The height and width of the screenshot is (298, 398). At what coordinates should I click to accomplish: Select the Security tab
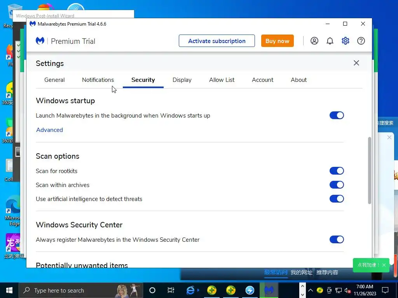(143, 80)
